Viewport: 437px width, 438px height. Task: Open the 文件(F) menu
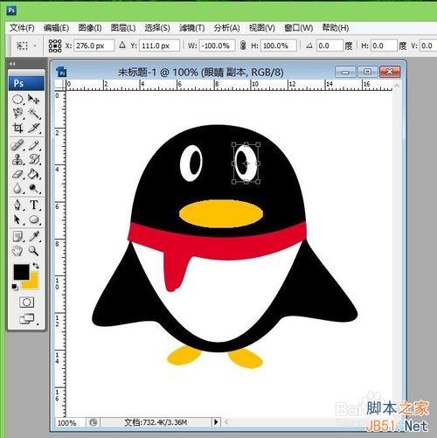click(22, 28)
